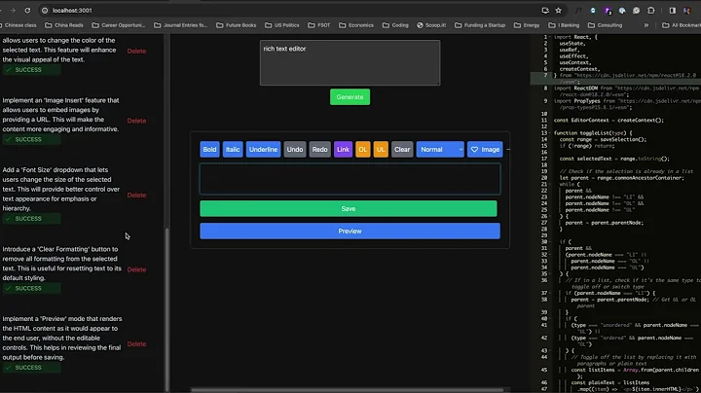
Task: Toggle Underline formatting in editor toolbar
Action: tap(263, 150)
